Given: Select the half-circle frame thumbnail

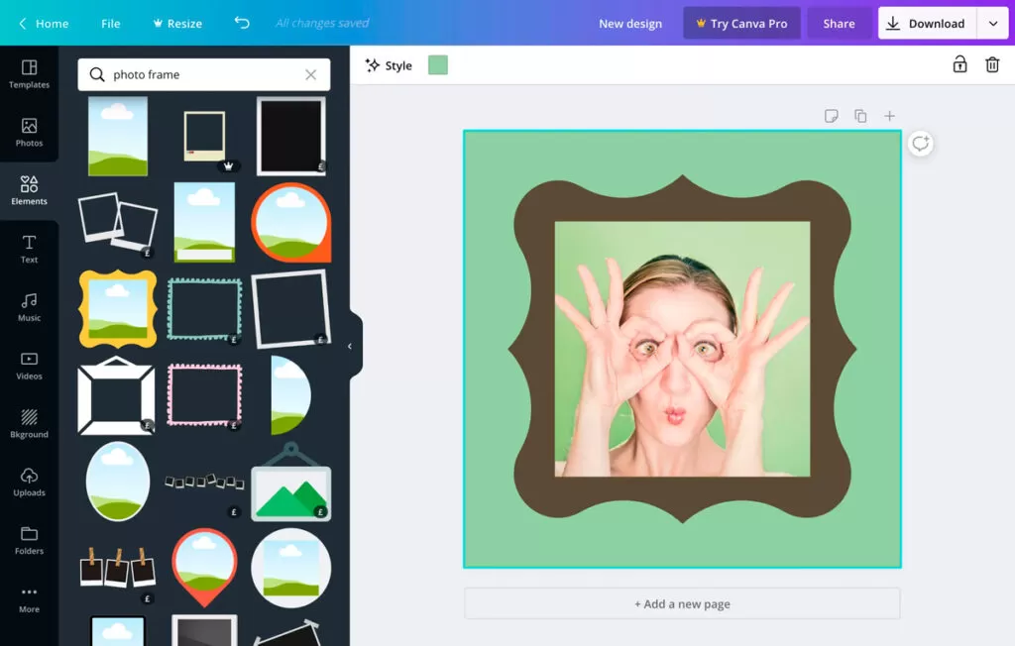Looking at the screenshot, I should (x=291, y=395).
